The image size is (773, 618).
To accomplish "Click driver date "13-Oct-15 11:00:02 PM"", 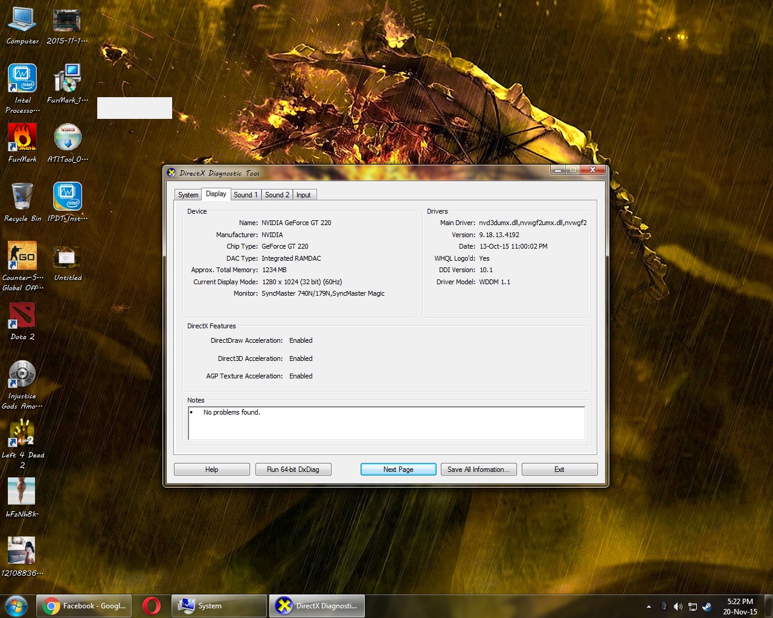I will (x=513, y=246).
